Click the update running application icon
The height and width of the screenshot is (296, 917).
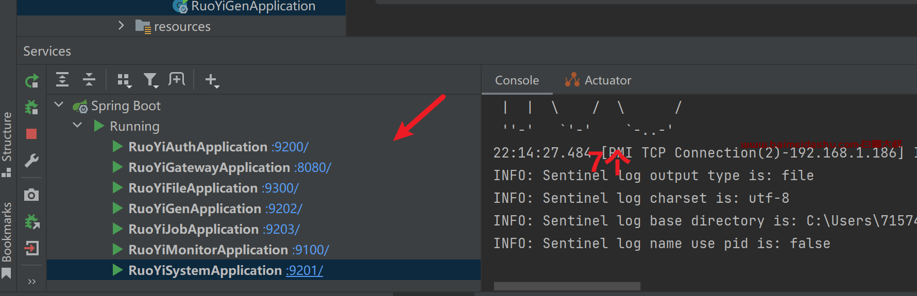pyautogui.click(x=32, y=222)
